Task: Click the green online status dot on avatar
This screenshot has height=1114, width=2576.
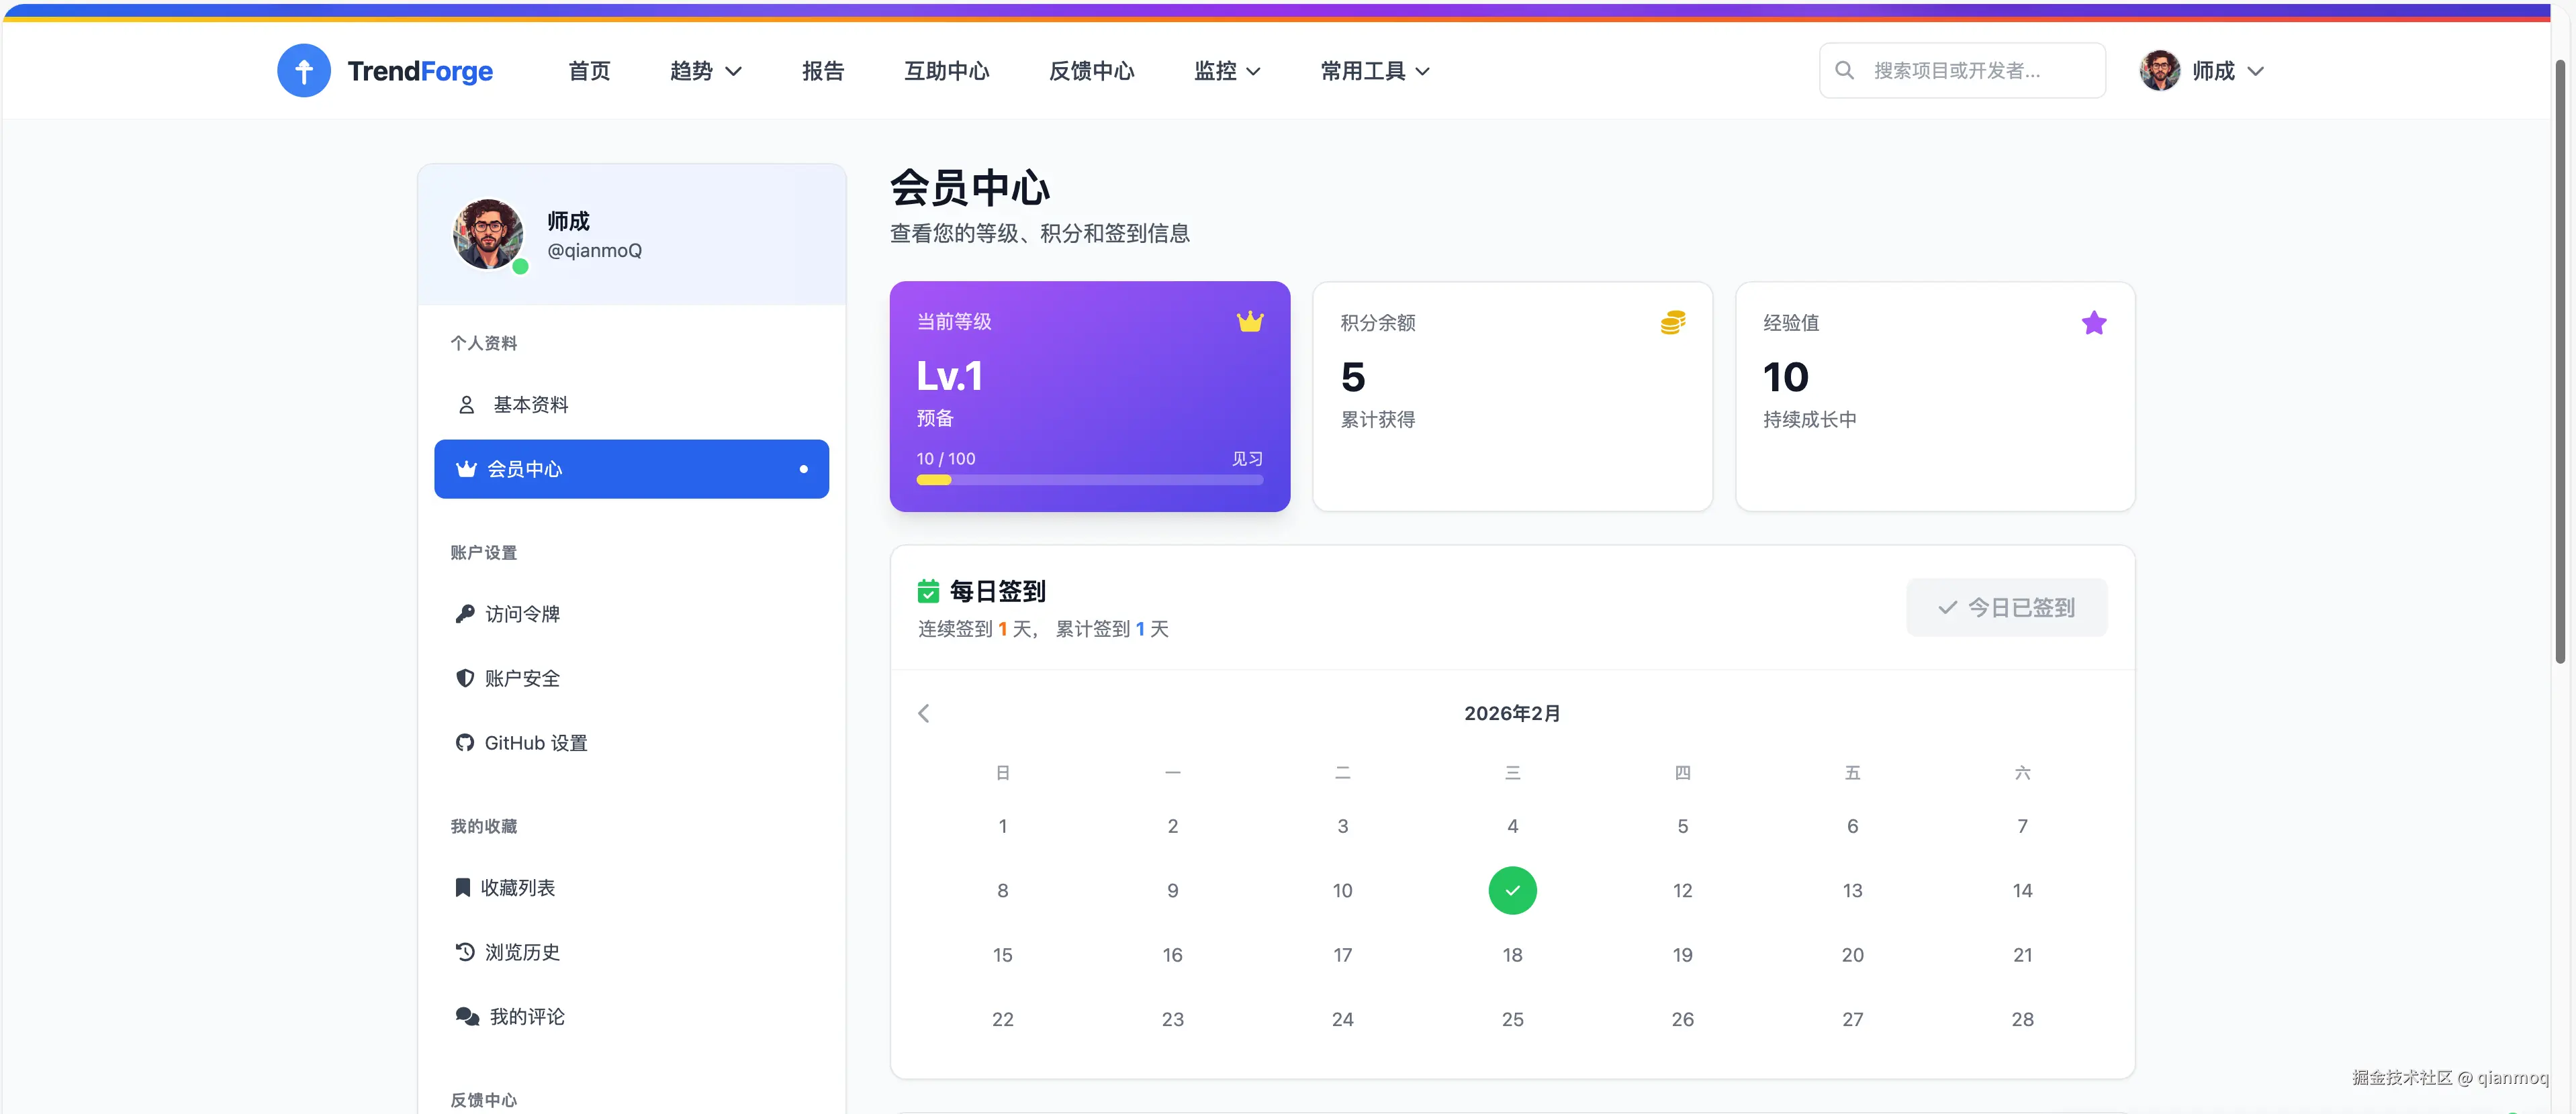Action: point(521,267)
